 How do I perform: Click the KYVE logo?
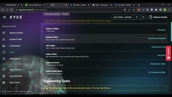[x=16, y=17]
